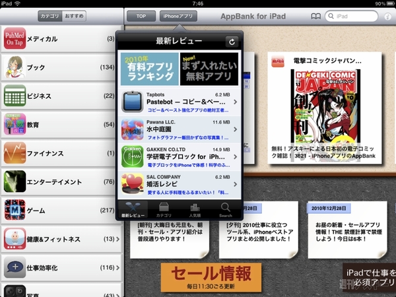
Task: Tap the 仕事効率化 speech bubble icon
Action: [x=15, y=267]
